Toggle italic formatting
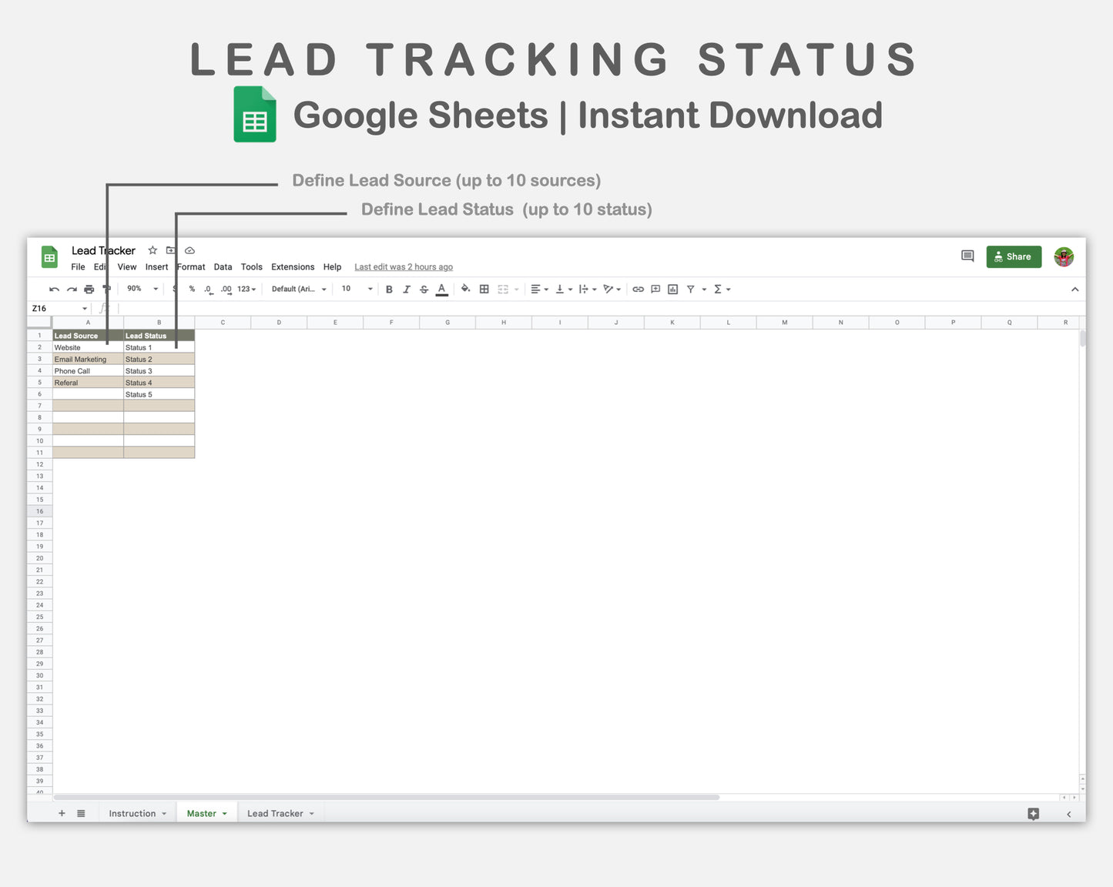 (407, 289)
